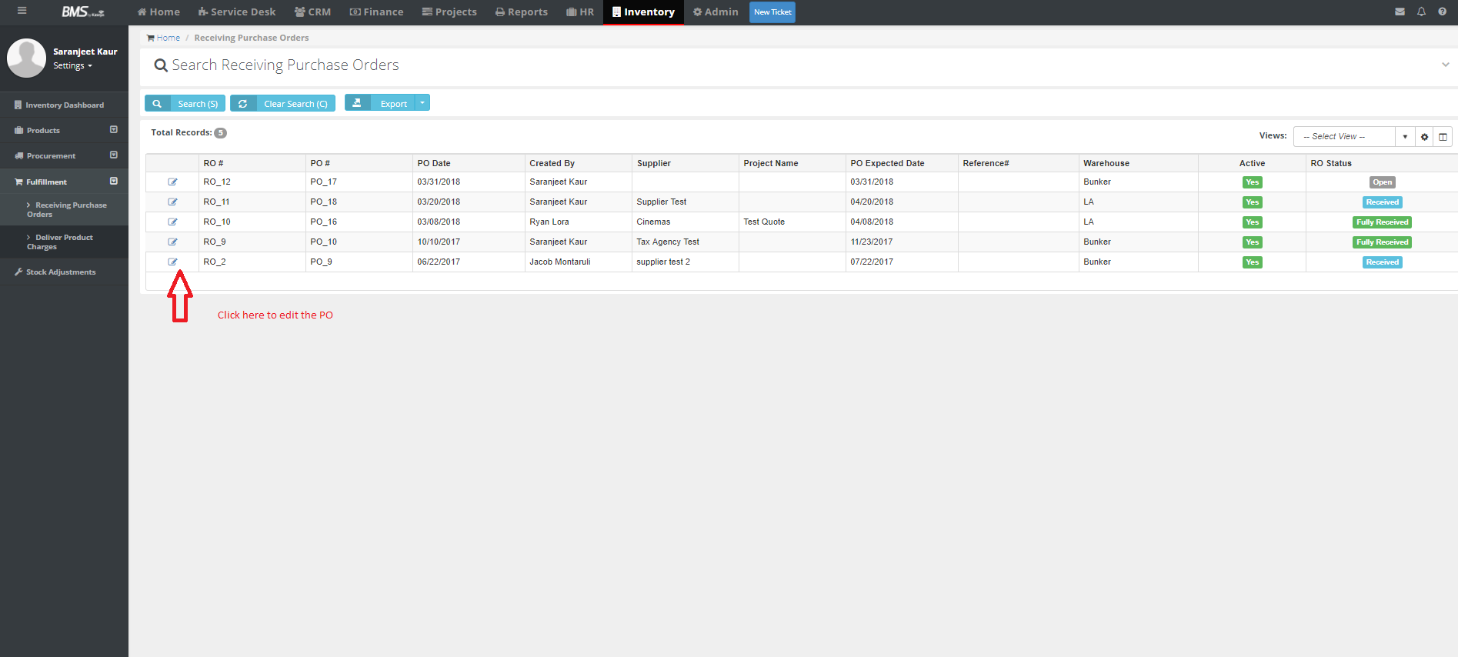Click Fully Received badge for RO_10

tap(1382, 222)
